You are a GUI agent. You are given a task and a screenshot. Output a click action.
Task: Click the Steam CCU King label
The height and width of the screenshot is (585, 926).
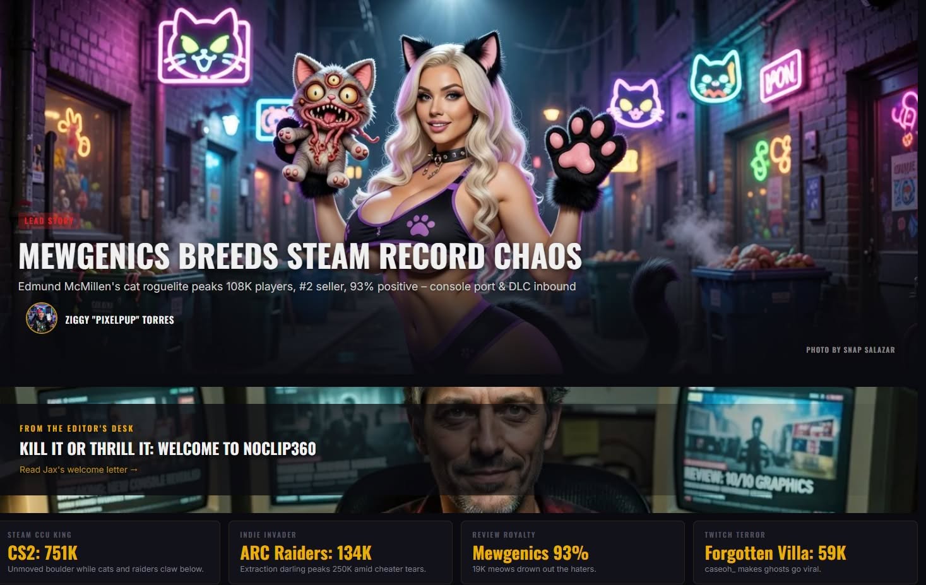tap(39, 535)
